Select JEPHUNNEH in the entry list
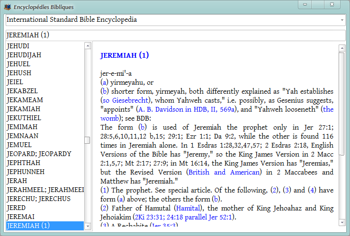The width and height of the screenshot is (350, 236). 45,172
